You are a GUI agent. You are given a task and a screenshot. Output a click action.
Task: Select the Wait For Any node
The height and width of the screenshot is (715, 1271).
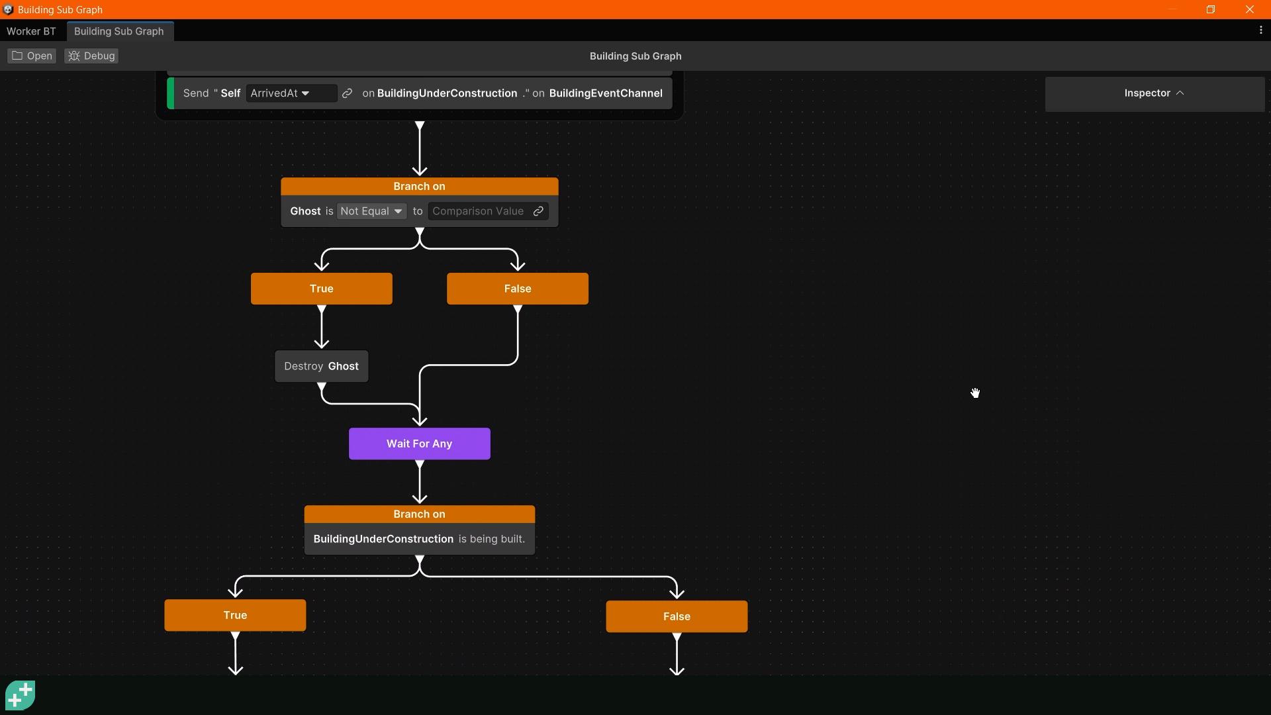pos(419,444)
